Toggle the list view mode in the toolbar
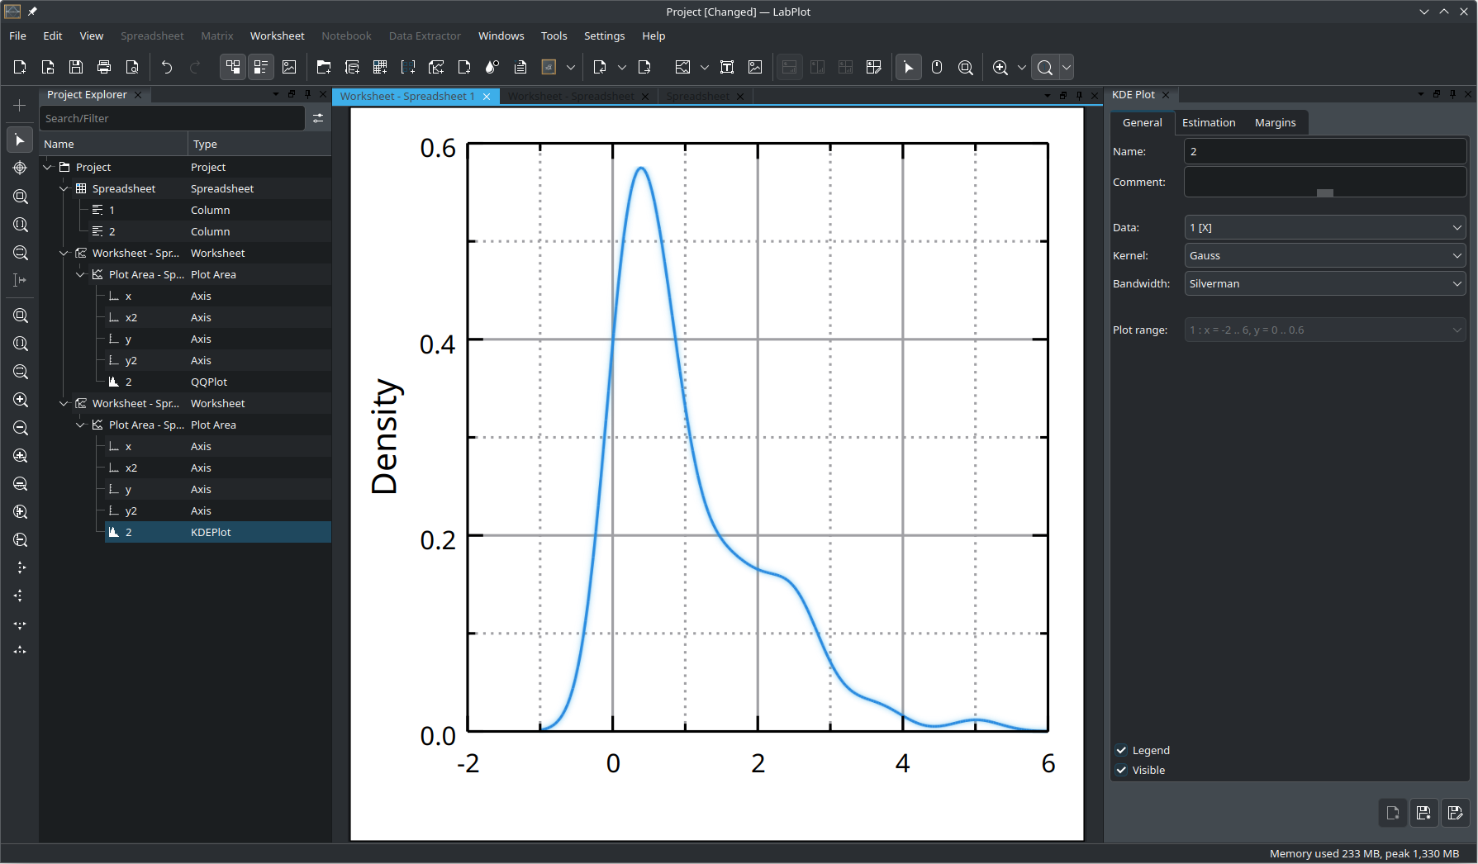 (261, 67)
